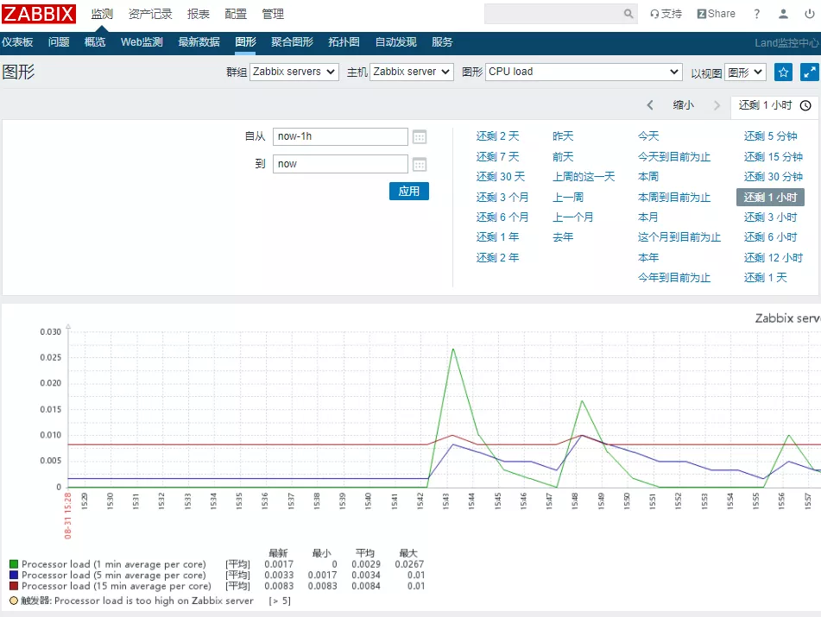
Task: Toggle fullscreen mode icon
Action: click(810, 72)
